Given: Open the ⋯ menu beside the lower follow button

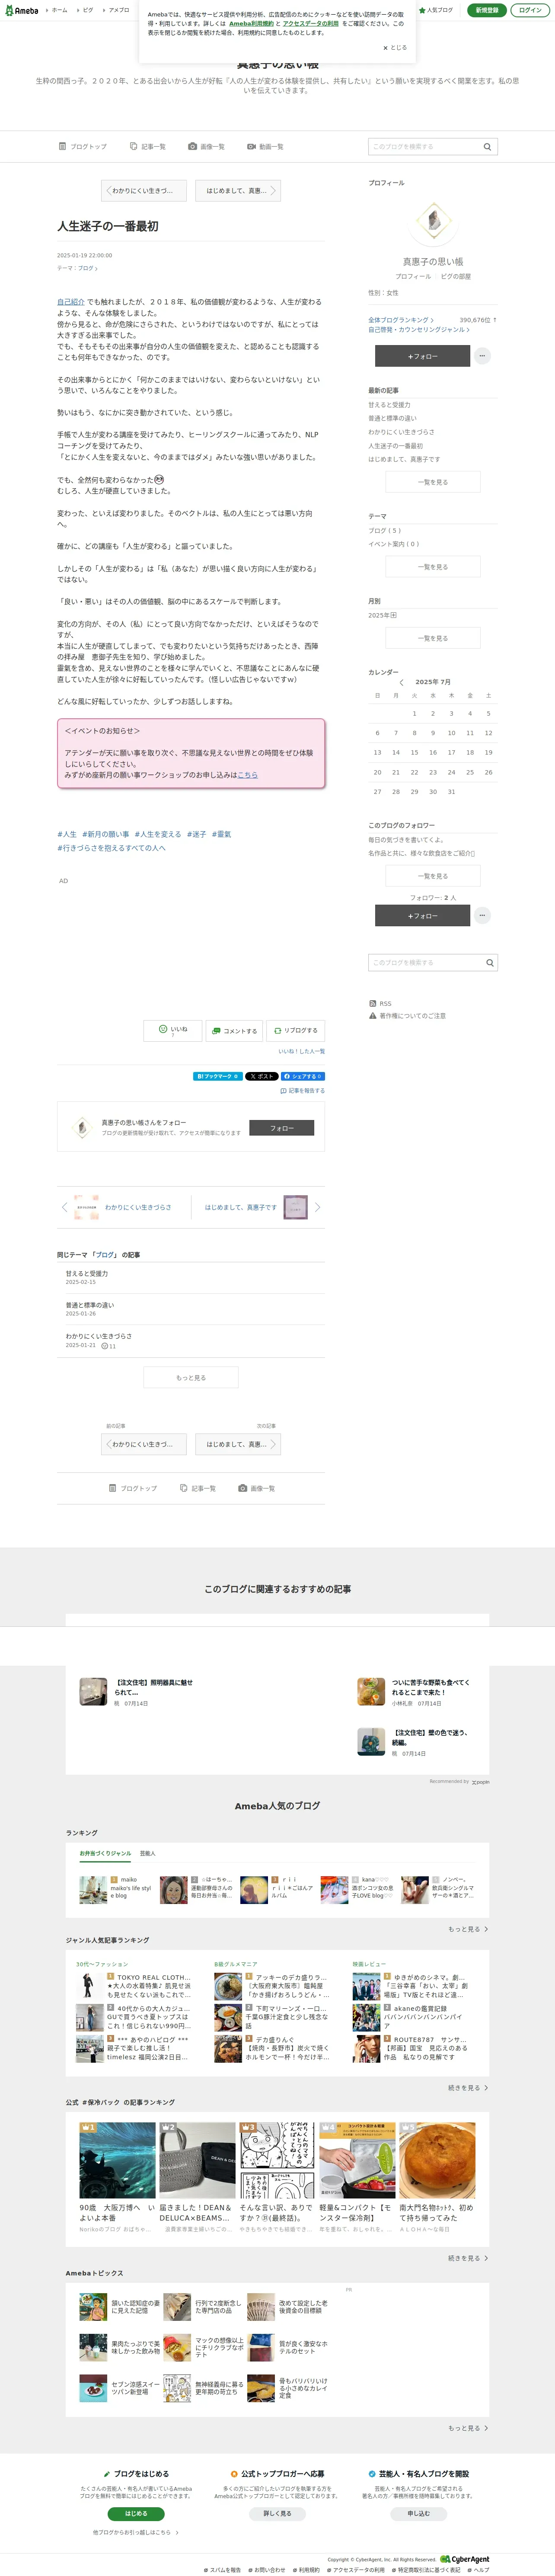Looking at the screenshot, I should coord(482,915).
